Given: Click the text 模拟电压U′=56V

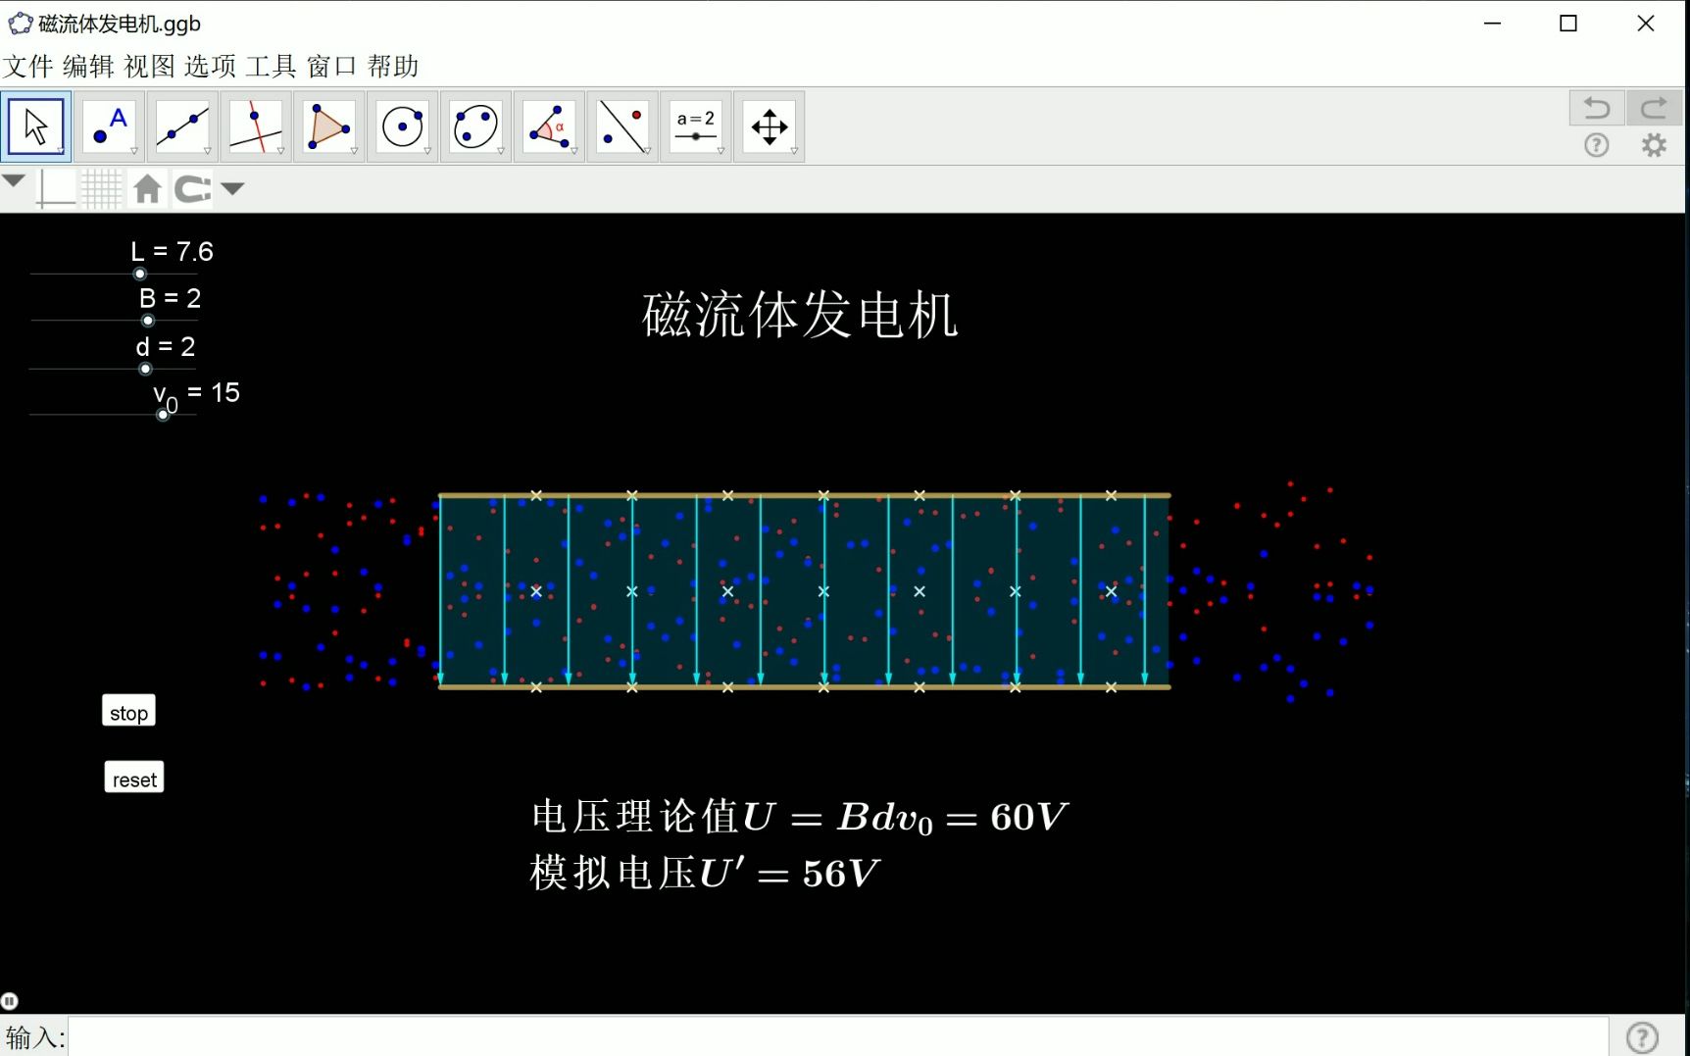Looking at the screenshot, I should point(704,872).
